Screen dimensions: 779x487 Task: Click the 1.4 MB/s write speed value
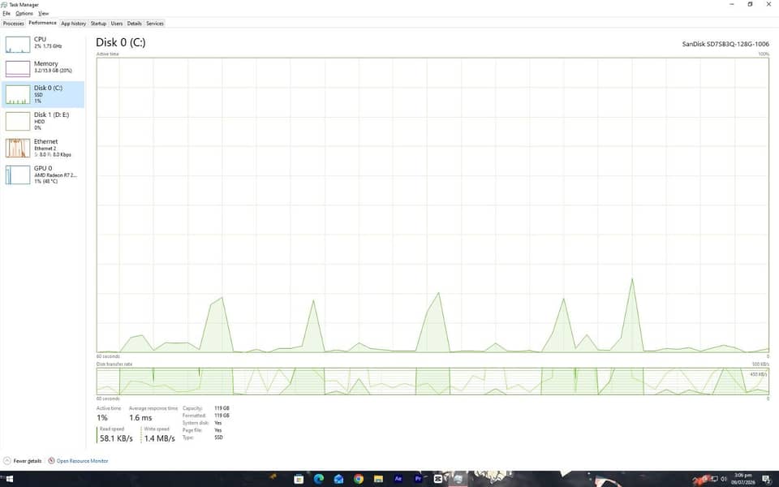(x=160, y=438)
